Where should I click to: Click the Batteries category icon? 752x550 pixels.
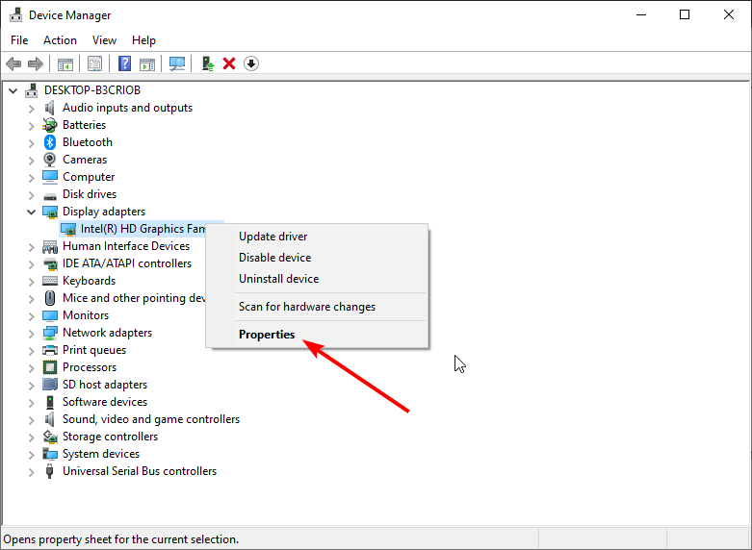[50, 125]
